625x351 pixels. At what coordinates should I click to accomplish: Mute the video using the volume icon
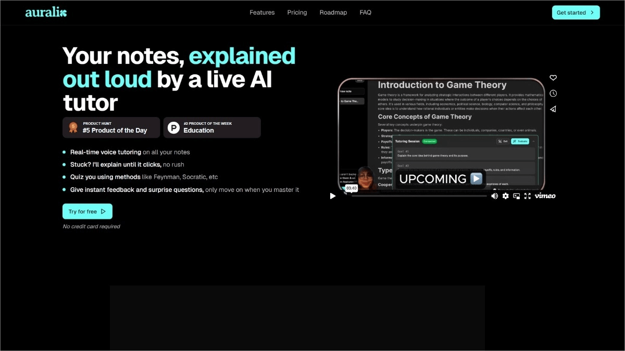[x=494, y=196]
